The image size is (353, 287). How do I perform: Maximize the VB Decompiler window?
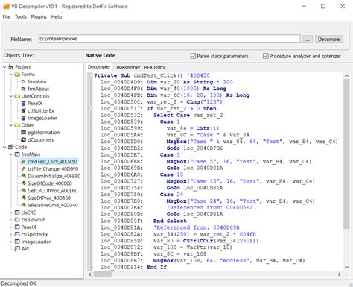pyautogui.click(x=323, y=6)
